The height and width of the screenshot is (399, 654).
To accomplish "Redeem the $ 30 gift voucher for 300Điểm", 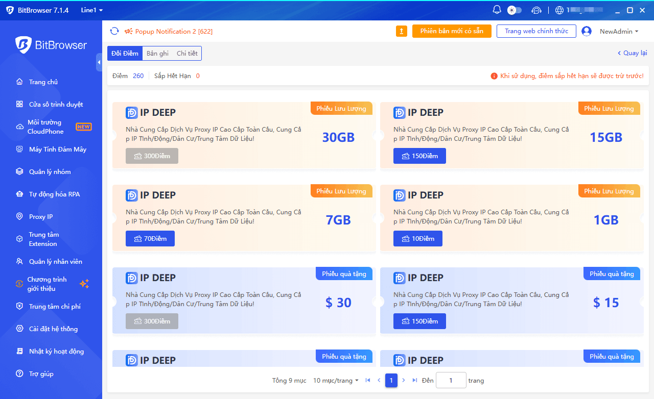I will [152, 321].
